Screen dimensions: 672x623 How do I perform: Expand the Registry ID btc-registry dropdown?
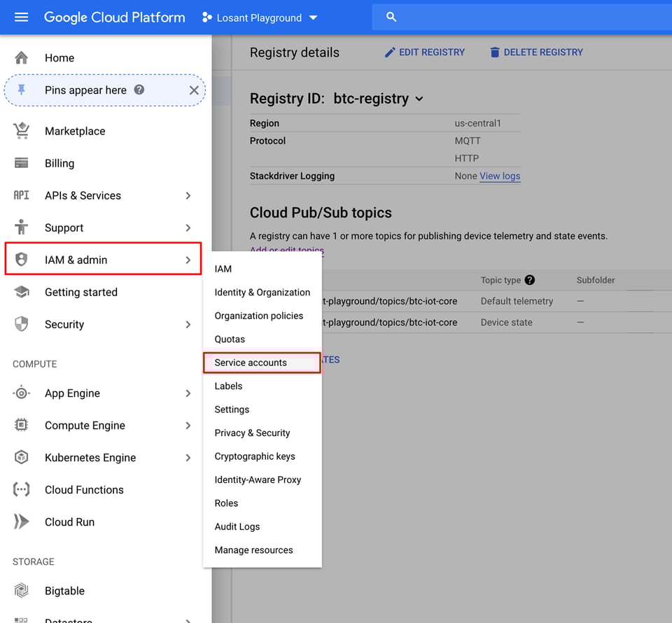click(419, 99)
